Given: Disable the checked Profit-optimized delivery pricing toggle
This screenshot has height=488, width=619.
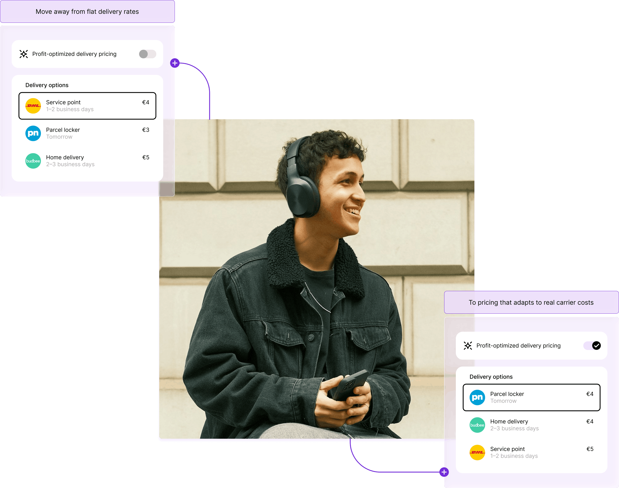Looking at the screenshot, I should 592,346.
